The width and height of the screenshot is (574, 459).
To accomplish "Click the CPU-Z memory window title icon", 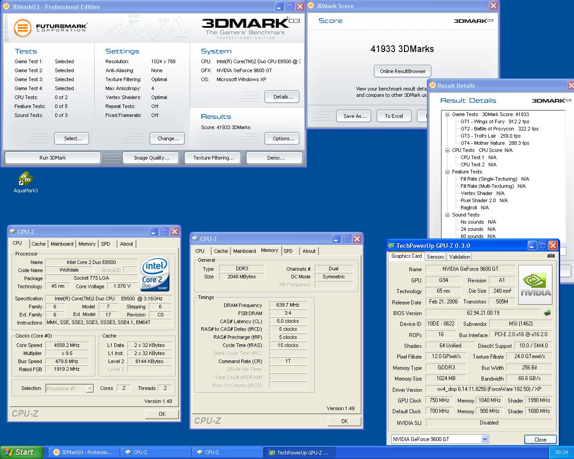I will 195,239.
